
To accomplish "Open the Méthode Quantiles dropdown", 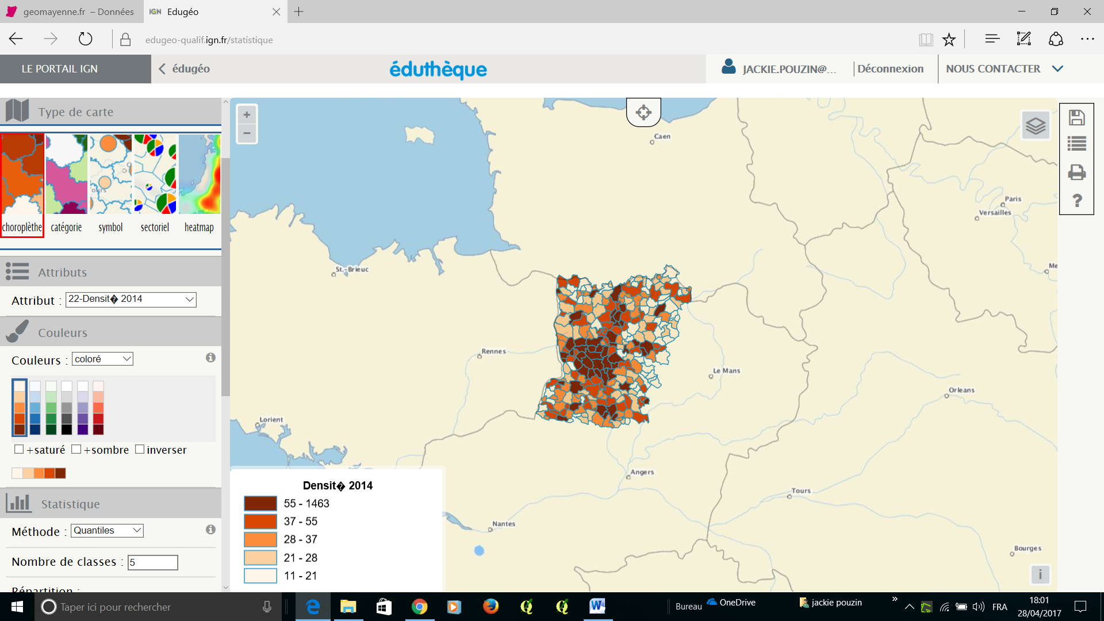I will point(107,531).
